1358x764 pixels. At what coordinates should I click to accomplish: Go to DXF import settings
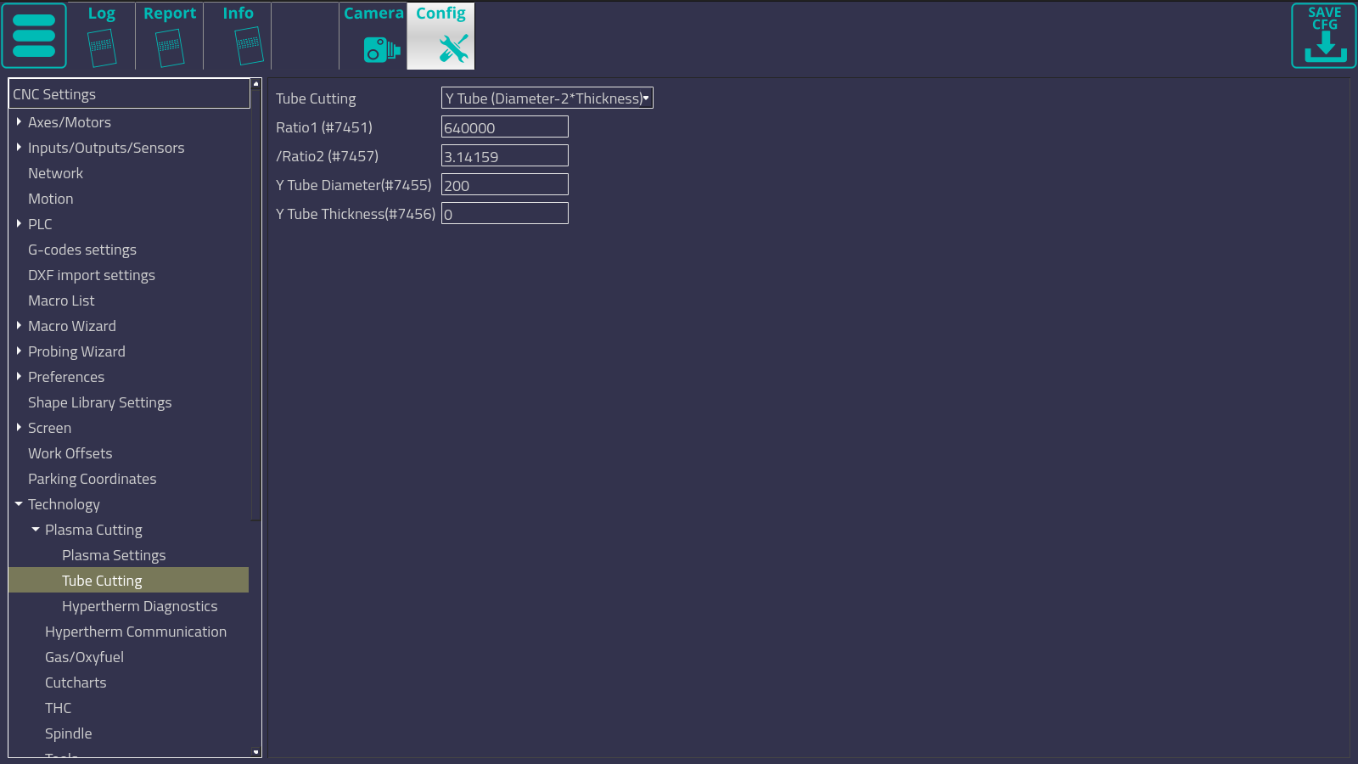(x=92, y=275)
